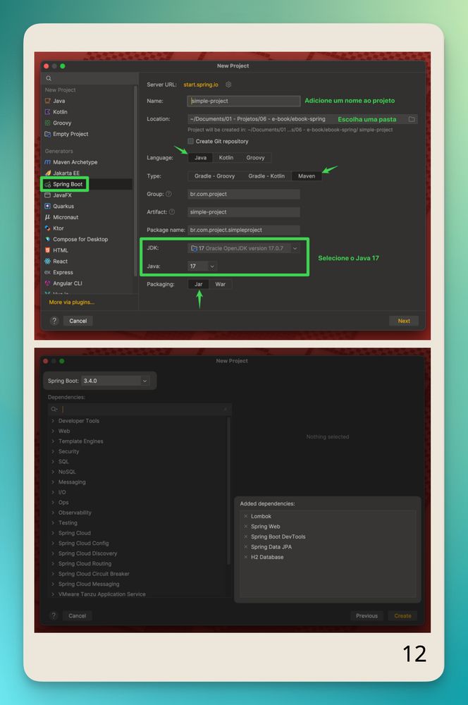Click help icon next to Artifact
The image size is (468, 705).
tap(172, 211)
